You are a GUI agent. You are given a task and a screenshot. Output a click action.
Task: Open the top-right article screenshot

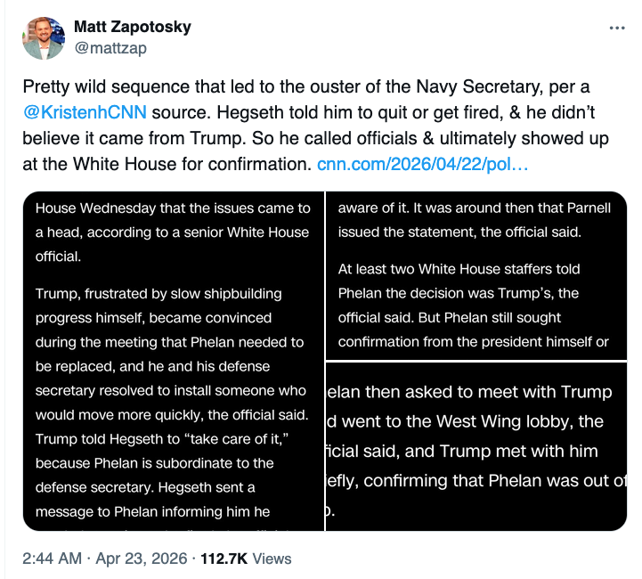click(x=476, y=274)
